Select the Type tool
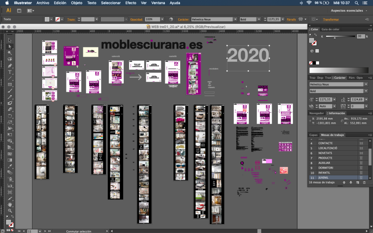 coord(10,72)
